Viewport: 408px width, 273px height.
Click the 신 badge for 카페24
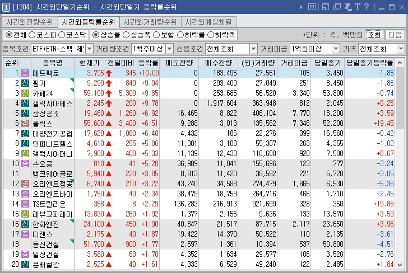coord(25,93)
